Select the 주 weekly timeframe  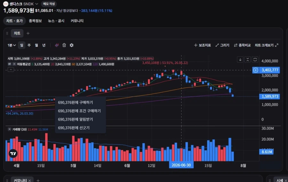click(29, 45)
